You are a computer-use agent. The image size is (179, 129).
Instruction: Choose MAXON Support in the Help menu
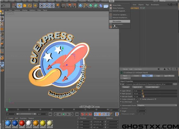point(120,11)
